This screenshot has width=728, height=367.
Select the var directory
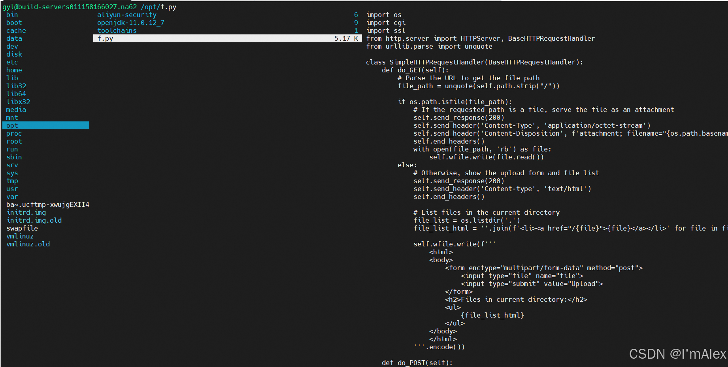pyautogui.click(x=12, y=197)
